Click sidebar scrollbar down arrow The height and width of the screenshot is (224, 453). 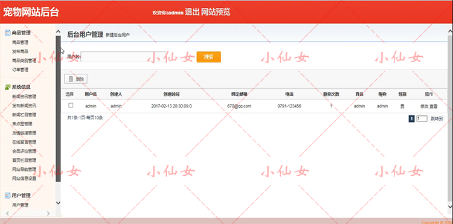coord(58,203)
